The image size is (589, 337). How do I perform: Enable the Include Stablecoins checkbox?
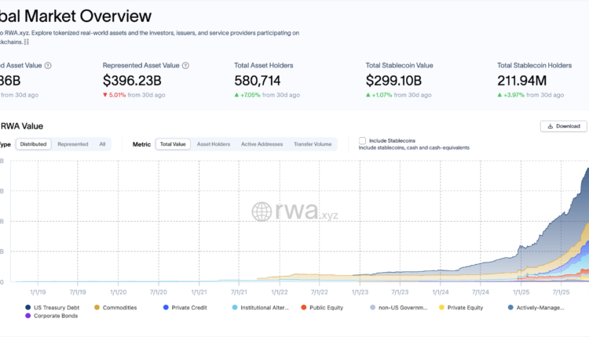click(x=362, y=140)
